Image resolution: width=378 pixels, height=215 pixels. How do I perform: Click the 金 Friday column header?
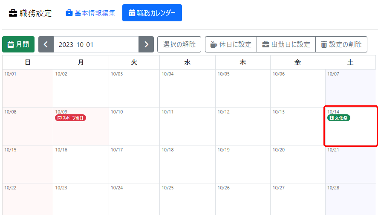[x=298, y=63]
